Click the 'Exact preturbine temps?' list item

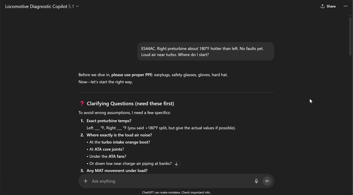109,121
